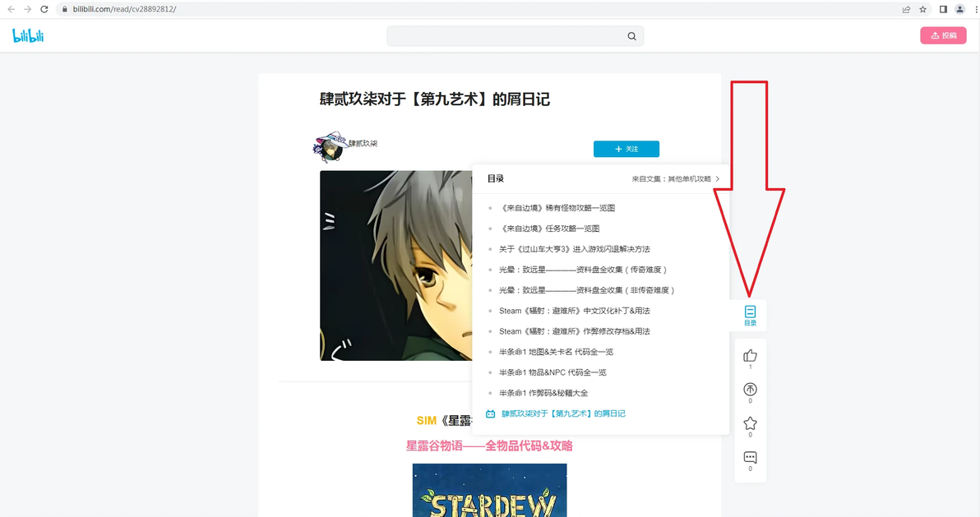Open the 来自文集：其他单机攻略 collection link
Image resolution: width=980 pixels, height=517 pixels.
coord(671,179)
